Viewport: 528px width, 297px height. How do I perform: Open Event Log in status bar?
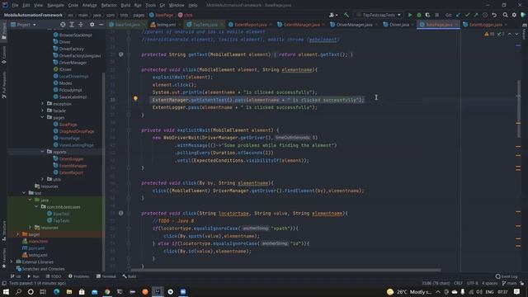507,276
